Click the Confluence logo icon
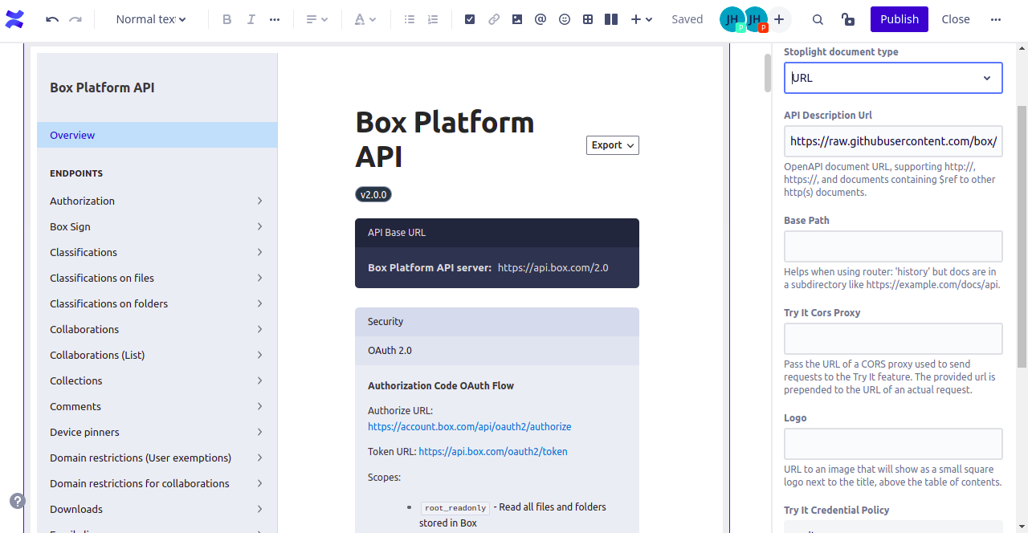 (14, 19)
